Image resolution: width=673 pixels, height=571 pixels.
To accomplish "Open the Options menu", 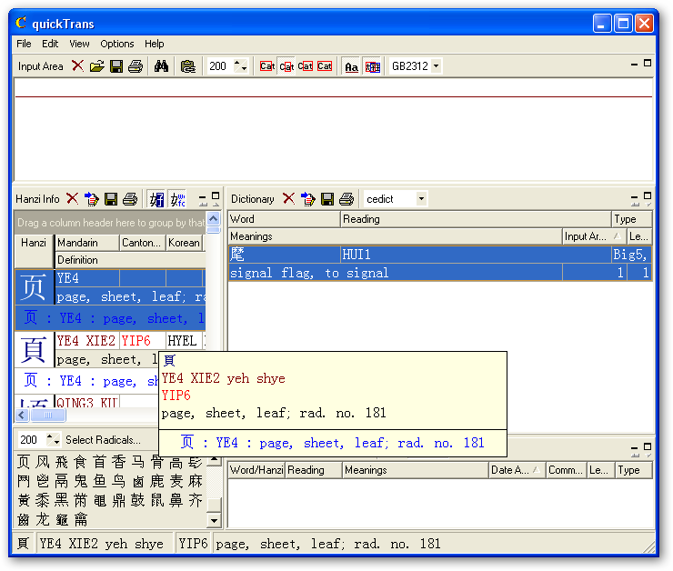I will coord(117,44).
